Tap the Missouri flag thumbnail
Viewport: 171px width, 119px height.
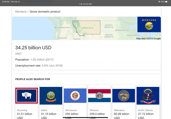[x=99, y=96]
